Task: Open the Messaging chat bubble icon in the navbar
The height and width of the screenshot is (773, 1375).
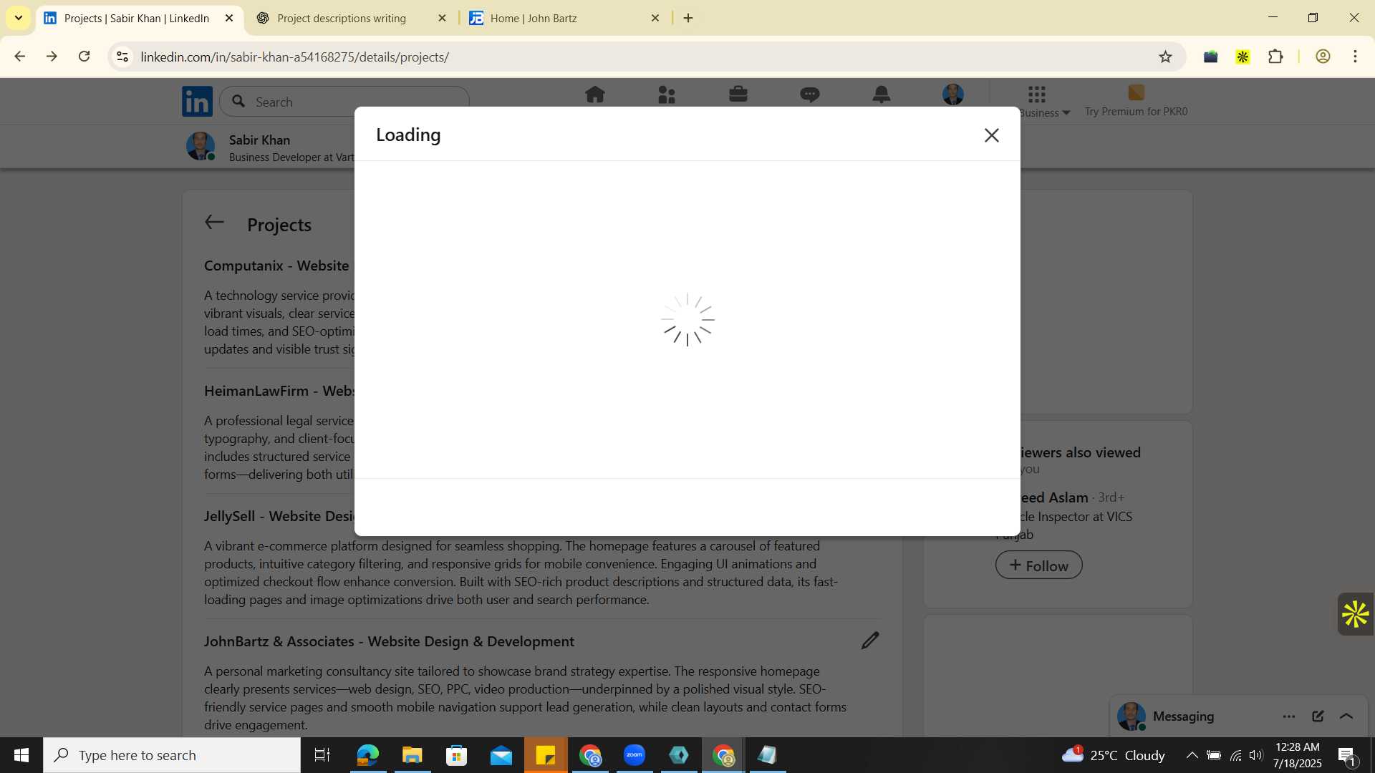Action: (810, 94)
